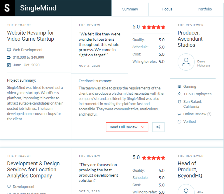
Task: Click the Allie reviewer avatar
Action: (x=186, y=189)
